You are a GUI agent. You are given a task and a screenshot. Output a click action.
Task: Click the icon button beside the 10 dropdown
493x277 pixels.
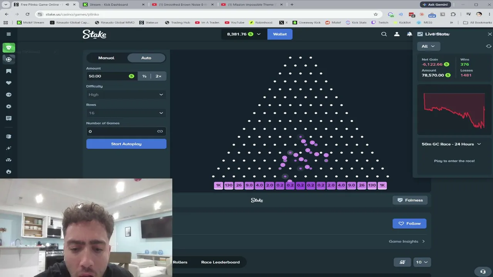pos(402,262)
